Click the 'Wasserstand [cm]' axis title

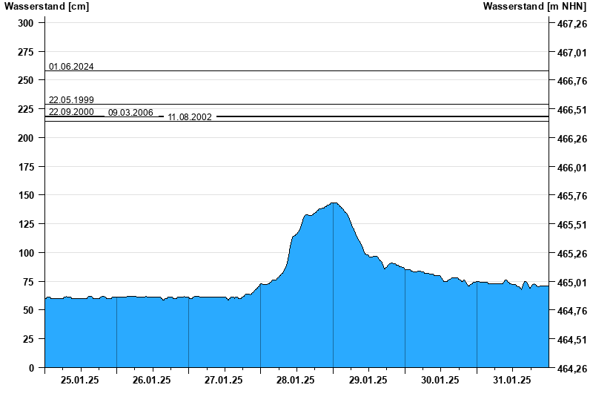tap(46, 7)
